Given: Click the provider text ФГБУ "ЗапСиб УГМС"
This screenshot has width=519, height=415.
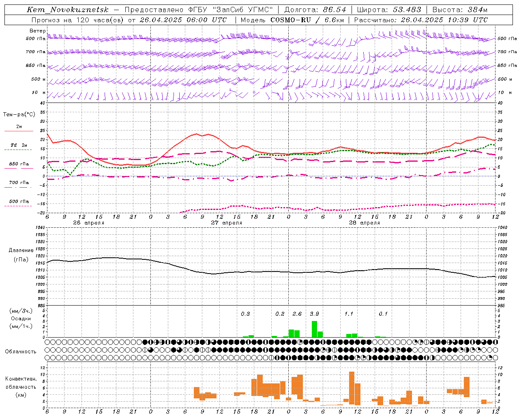Looking at the screenshot, I should [x=231, y=10].
